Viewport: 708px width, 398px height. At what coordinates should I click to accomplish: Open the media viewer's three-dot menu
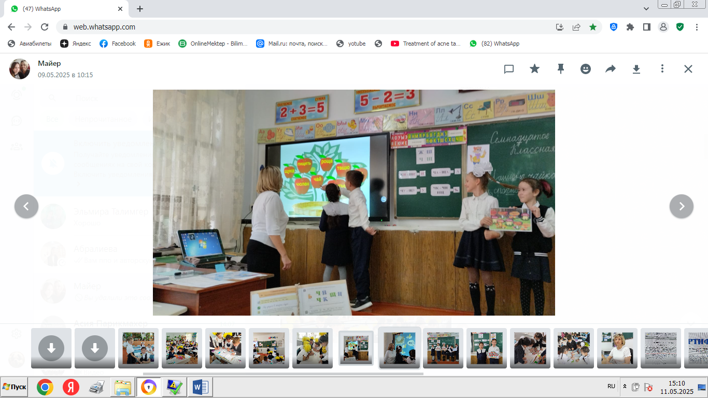pos(662,69)
